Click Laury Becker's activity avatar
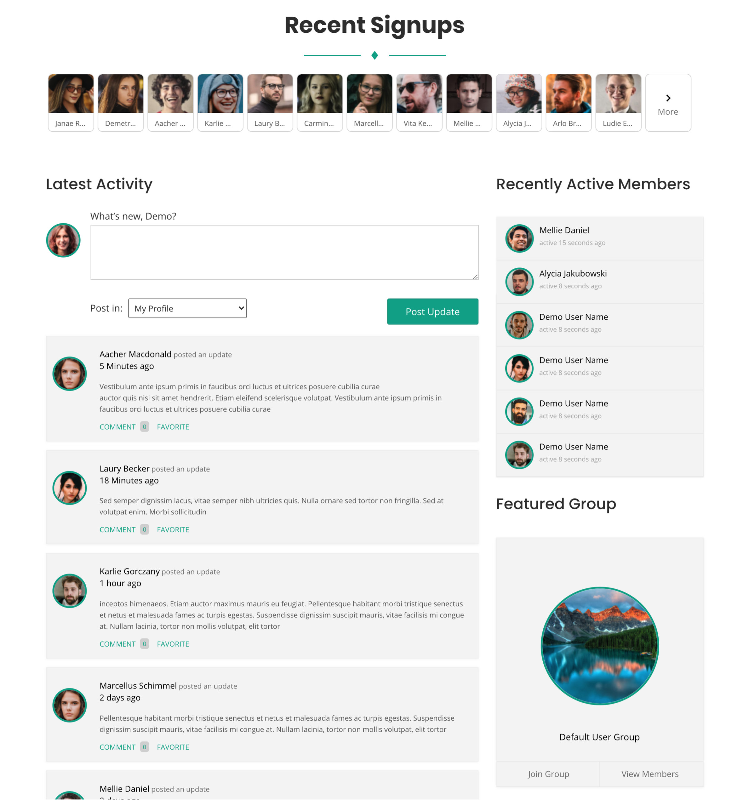This screenshot has width=749, height=800. [70, 488]
